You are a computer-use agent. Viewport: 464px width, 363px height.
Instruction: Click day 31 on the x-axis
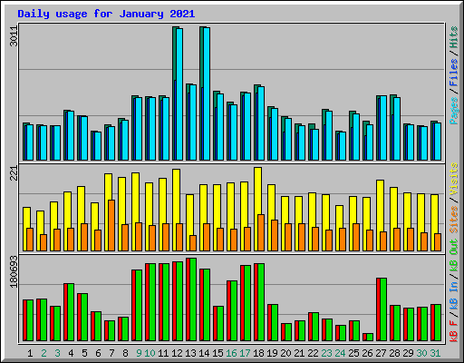435,353
